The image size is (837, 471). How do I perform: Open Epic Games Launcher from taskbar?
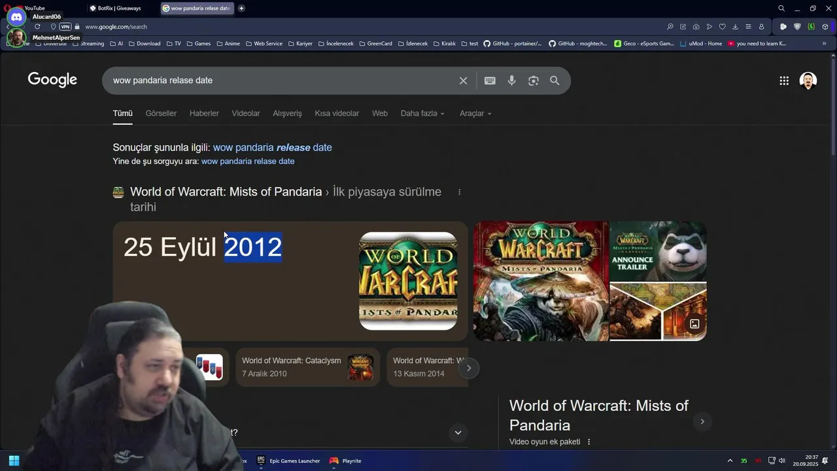[288, 461]
